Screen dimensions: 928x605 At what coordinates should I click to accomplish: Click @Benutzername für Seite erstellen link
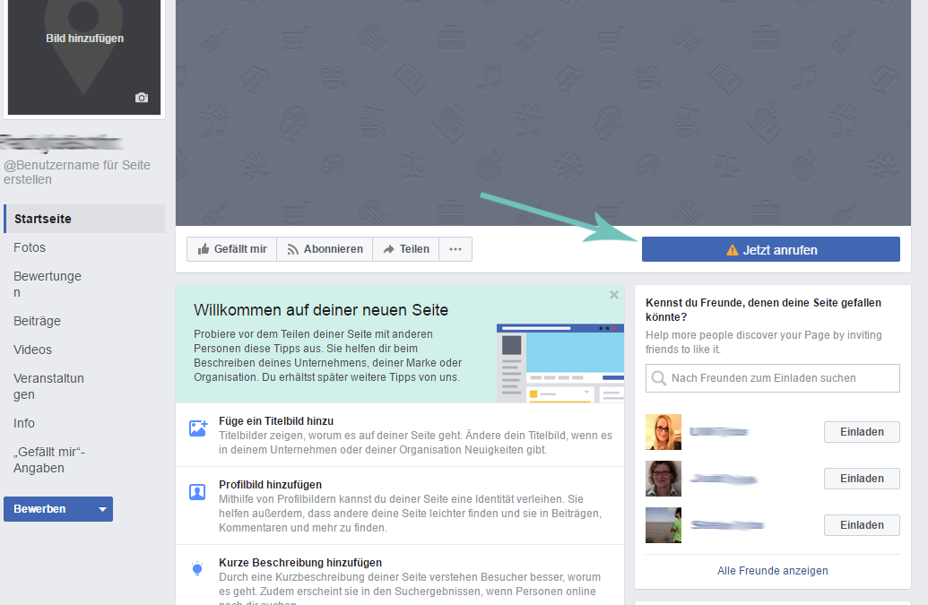pyautogui.click(x=77, y=172)
